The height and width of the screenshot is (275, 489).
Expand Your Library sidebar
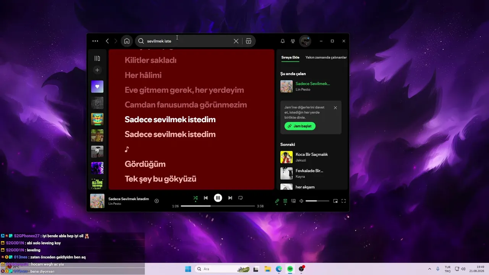click(x=97, y=58)
